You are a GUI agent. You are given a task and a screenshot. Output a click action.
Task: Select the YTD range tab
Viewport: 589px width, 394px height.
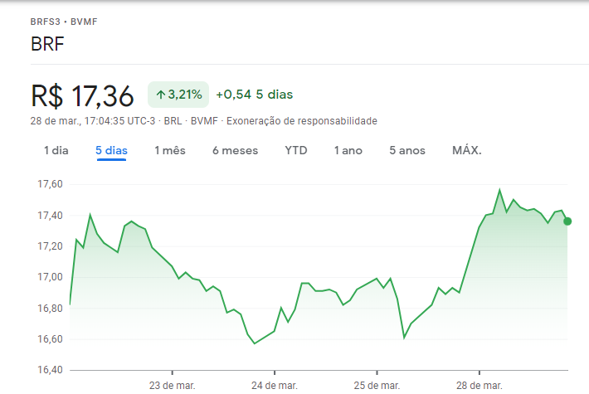[296, 151]
